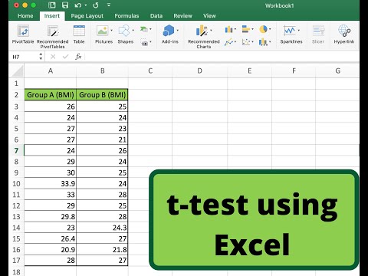Viewport: 368px width, 276px height.
Task: Undo the last action
Action: tap(78, 5)
